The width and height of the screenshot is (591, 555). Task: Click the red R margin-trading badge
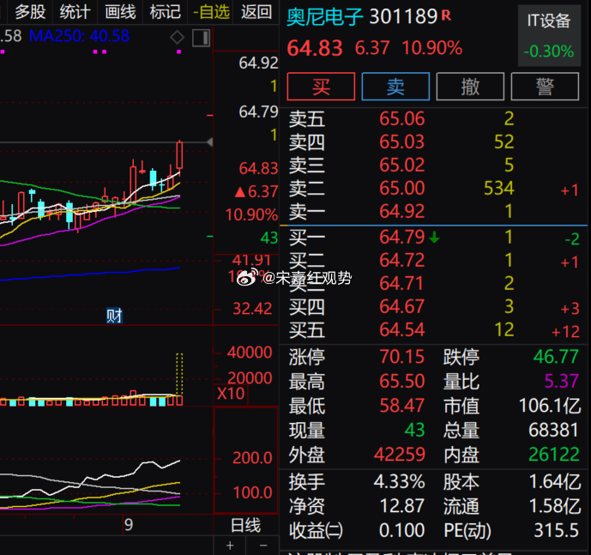446,15
